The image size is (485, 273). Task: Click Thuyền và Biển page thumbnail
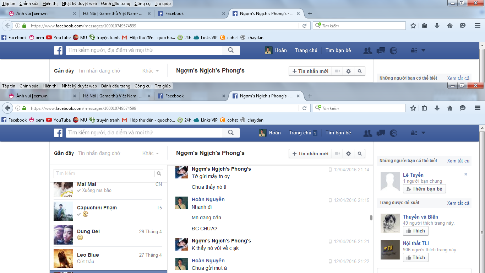point(390,224)
